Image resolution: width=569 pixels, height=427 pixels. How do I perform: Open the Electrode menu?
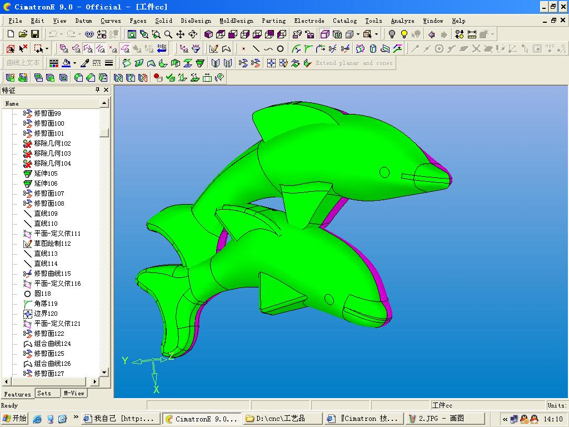309,21
